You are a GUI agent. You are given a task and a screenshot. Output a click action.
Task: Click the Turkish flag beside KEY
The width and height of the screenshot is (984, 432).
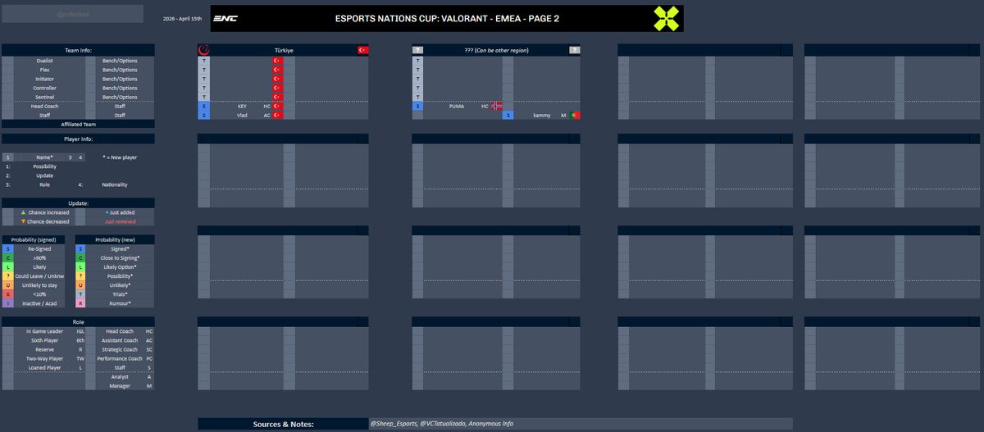pos(277,107)
